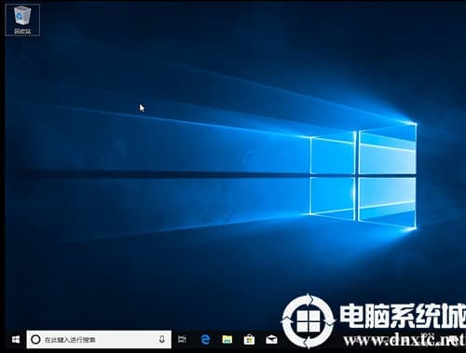Activate the microphone voice search icon
Viewport: 466px width, 353px height.
161,339
